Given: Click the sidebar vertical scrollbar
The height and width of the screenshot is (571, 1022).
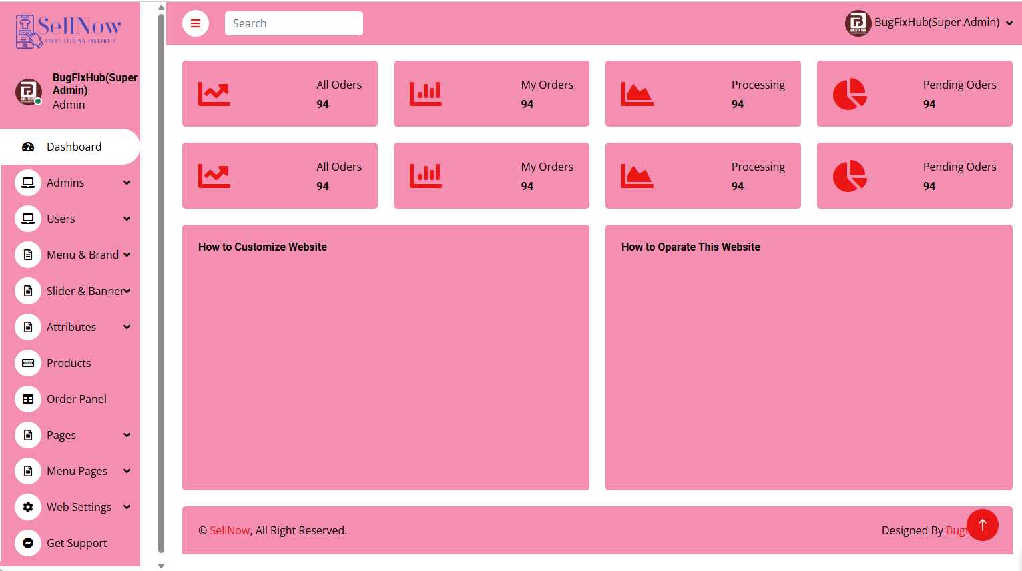Looking at the screenshot, I should pyautogui.click(x=161, y=280).
